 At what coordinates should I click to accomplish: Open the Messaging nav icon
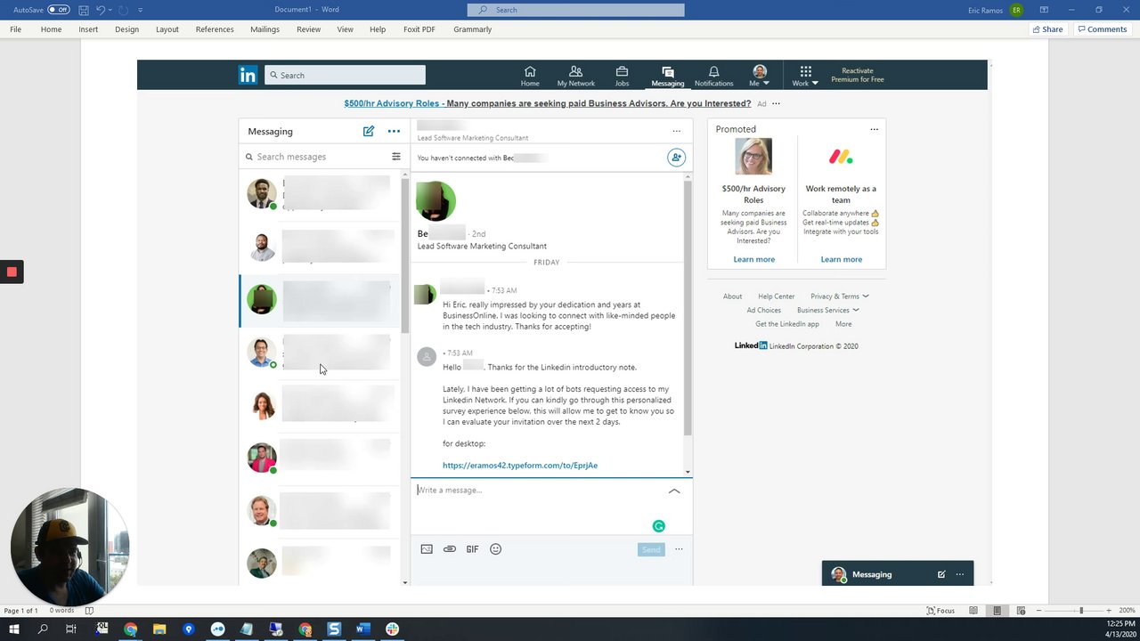pos(667,76)
